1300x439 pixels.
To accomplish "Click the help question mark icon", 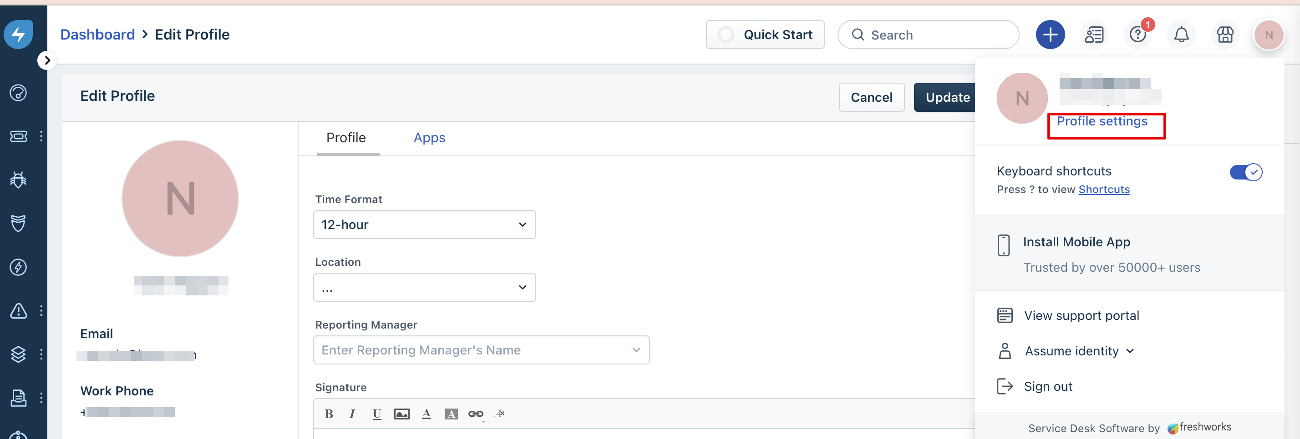I will pos(1137,35).
